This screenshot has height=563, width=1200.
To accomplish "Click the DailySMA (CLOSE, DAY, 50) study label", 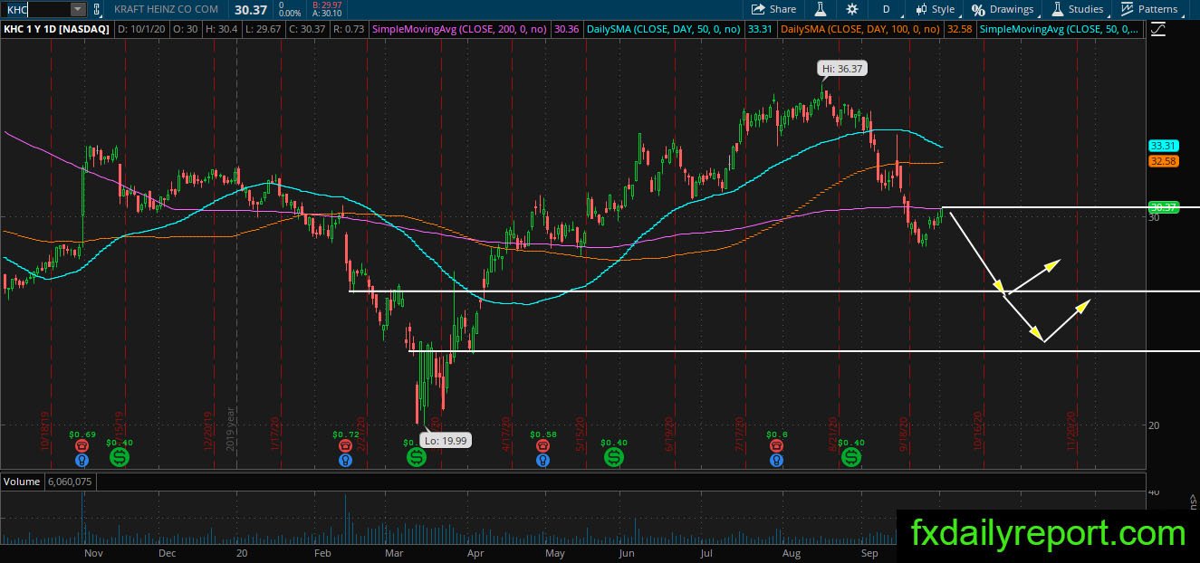I will pos(666,29).
